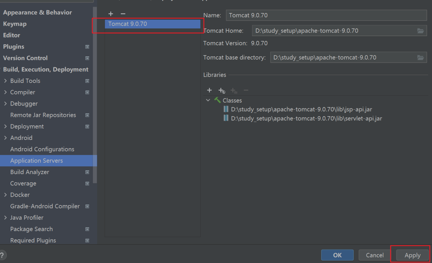Screen dimensions: 432x263
Task: Add library from Maven globe-plus icon
Action: (222, 90)
